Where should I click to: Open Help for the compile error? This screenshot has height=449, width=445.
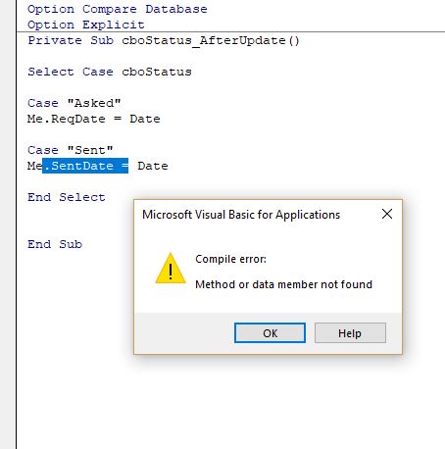coord(350,333)
